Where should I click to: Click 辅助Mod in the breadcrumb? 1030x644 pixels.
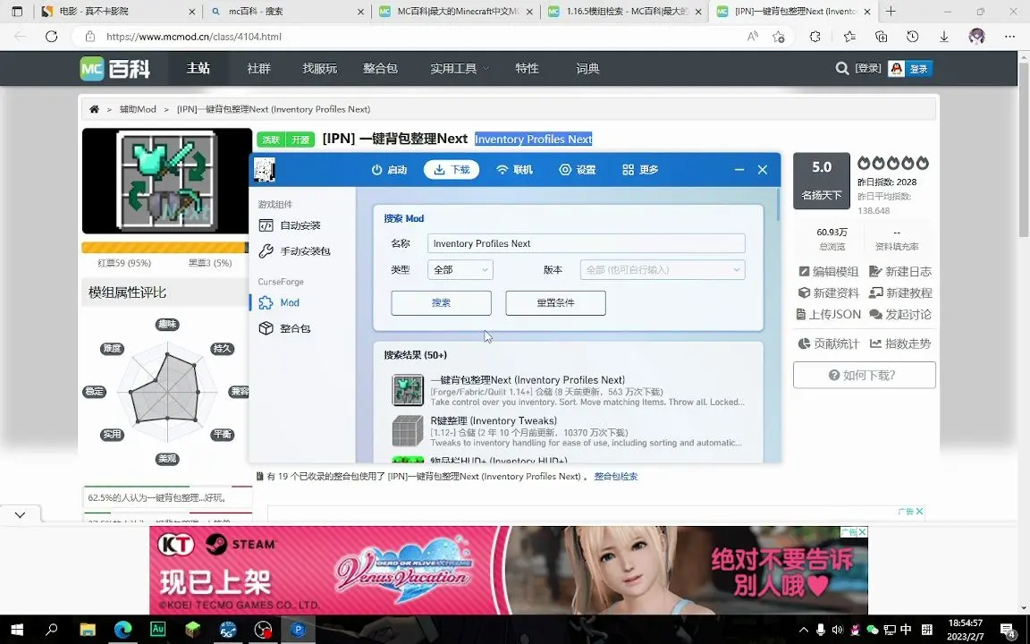138,109
